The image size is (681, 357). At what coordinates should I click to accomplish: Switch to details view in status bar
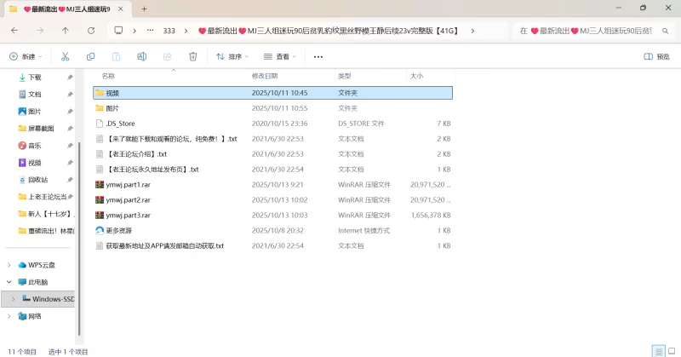[x=658, y=351]
